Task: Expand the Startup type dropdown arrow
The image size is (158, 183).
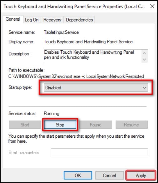Action: (x=145, y=87)
